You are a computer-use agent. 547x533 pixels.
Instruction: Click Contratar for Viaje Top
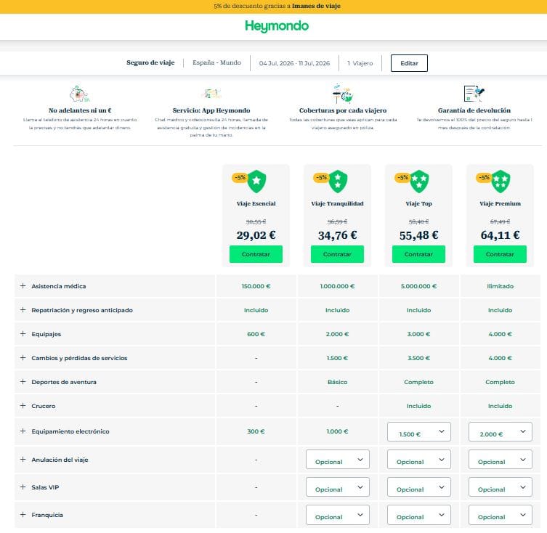pyautogui.click(x=418, y=254)
